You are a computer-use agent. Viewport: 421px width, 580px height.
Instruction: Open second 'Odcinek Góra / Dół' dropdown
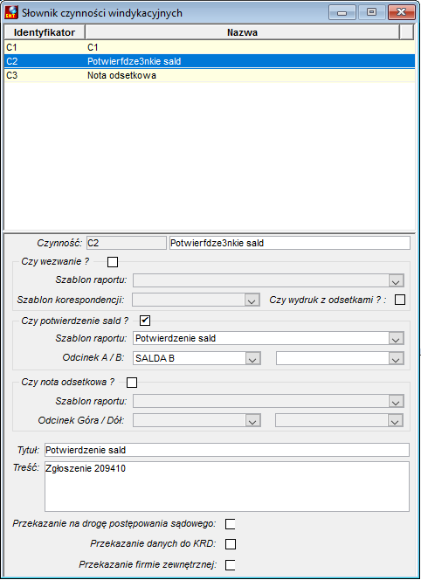[x=395, y=420]
